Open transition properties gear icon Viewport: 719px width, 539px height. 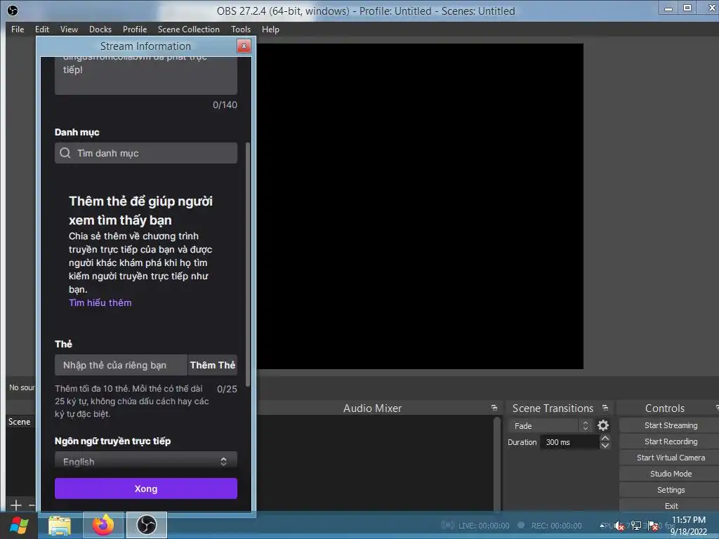coord(603,426)
